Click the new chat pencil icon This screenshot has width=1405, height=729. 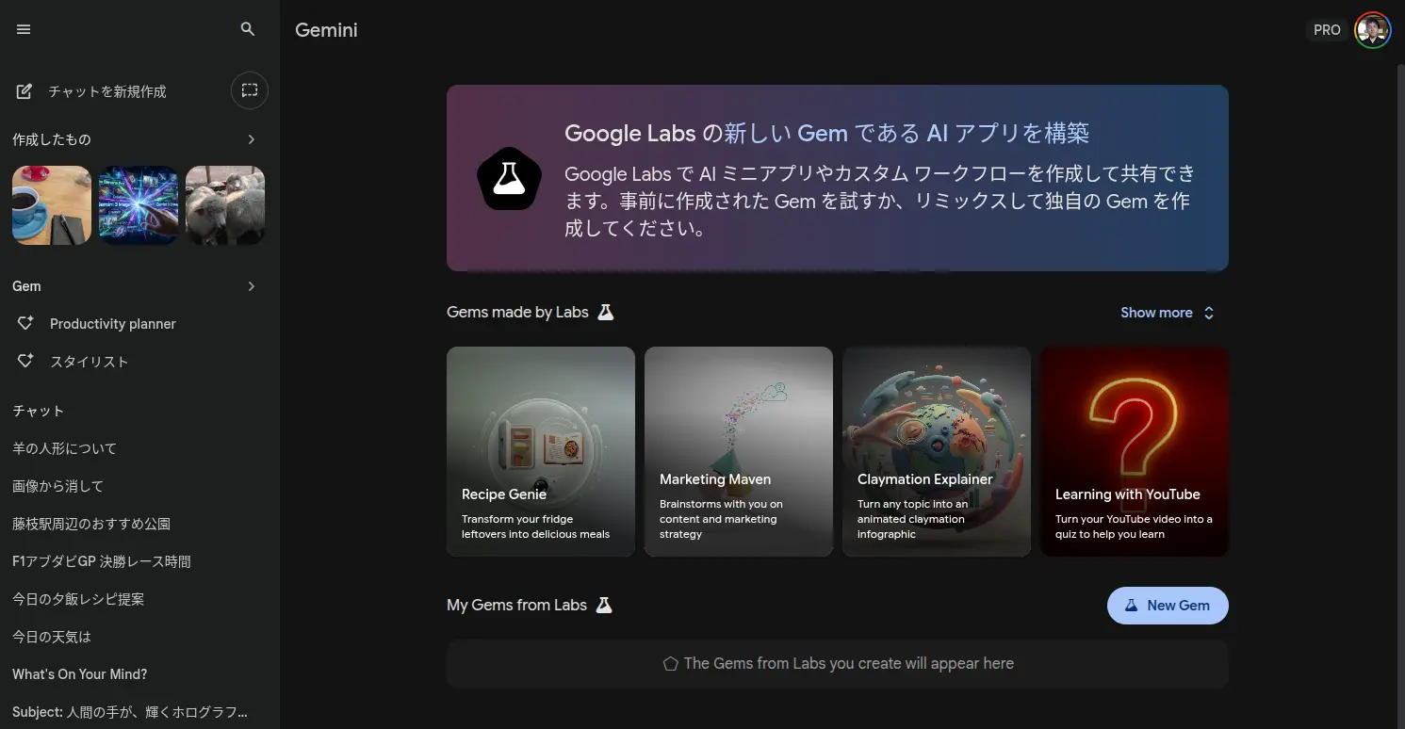[25, 91]
